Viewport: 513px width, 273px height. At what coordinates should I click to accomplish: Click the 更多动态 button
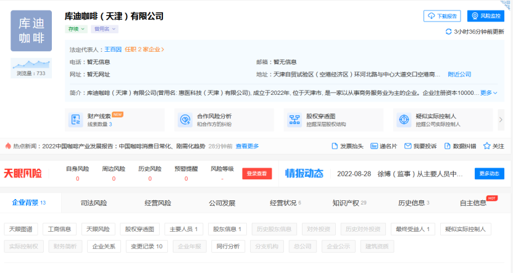[x=489, y=174]
